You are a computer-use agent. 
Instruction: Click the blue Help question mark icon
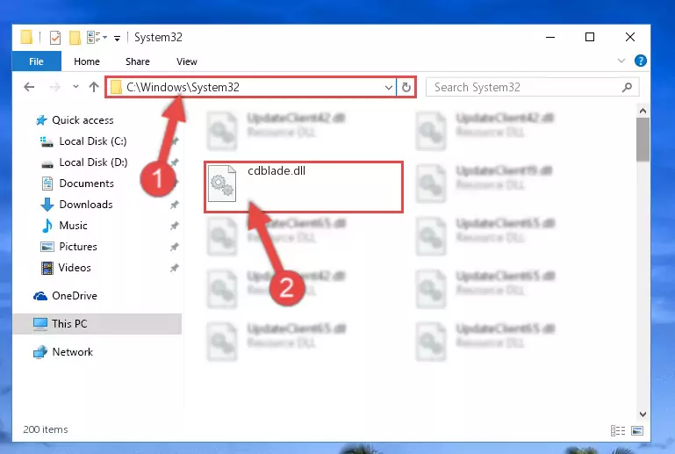click(x=640, y=61)
